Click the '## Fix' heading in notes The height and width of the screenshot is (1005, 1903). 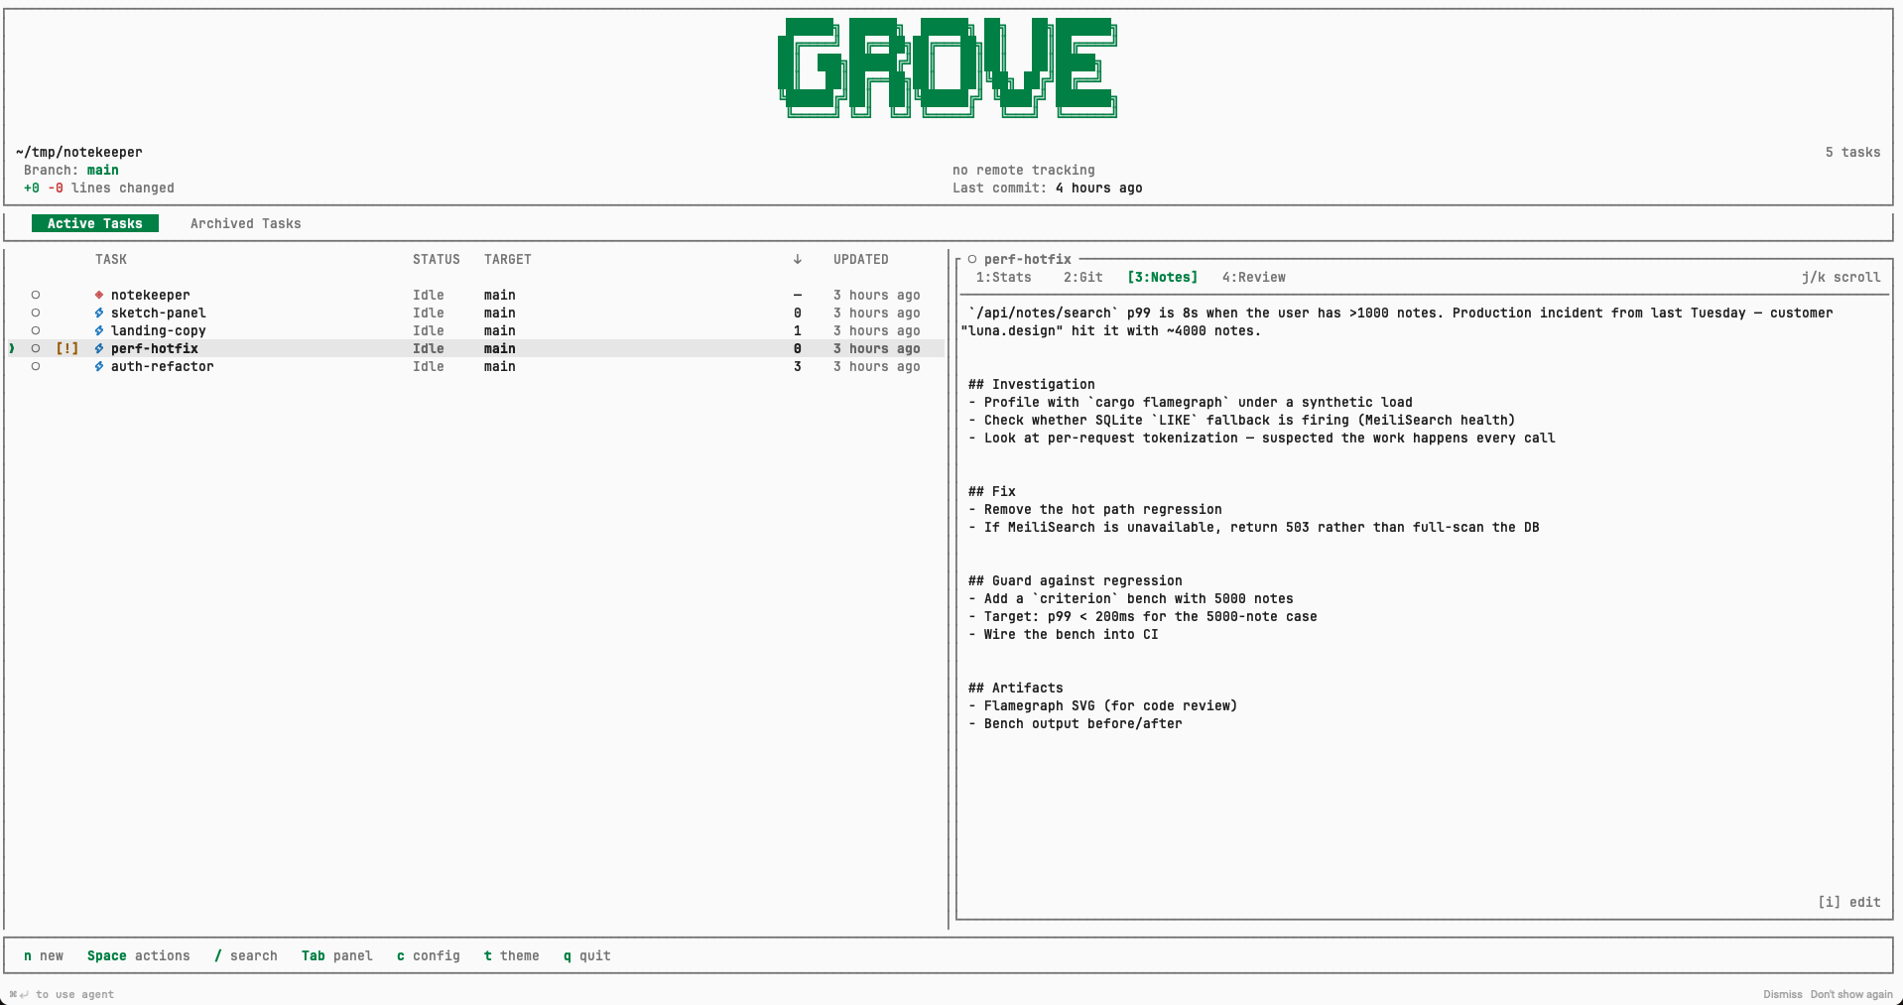click(x=992, y=491)
